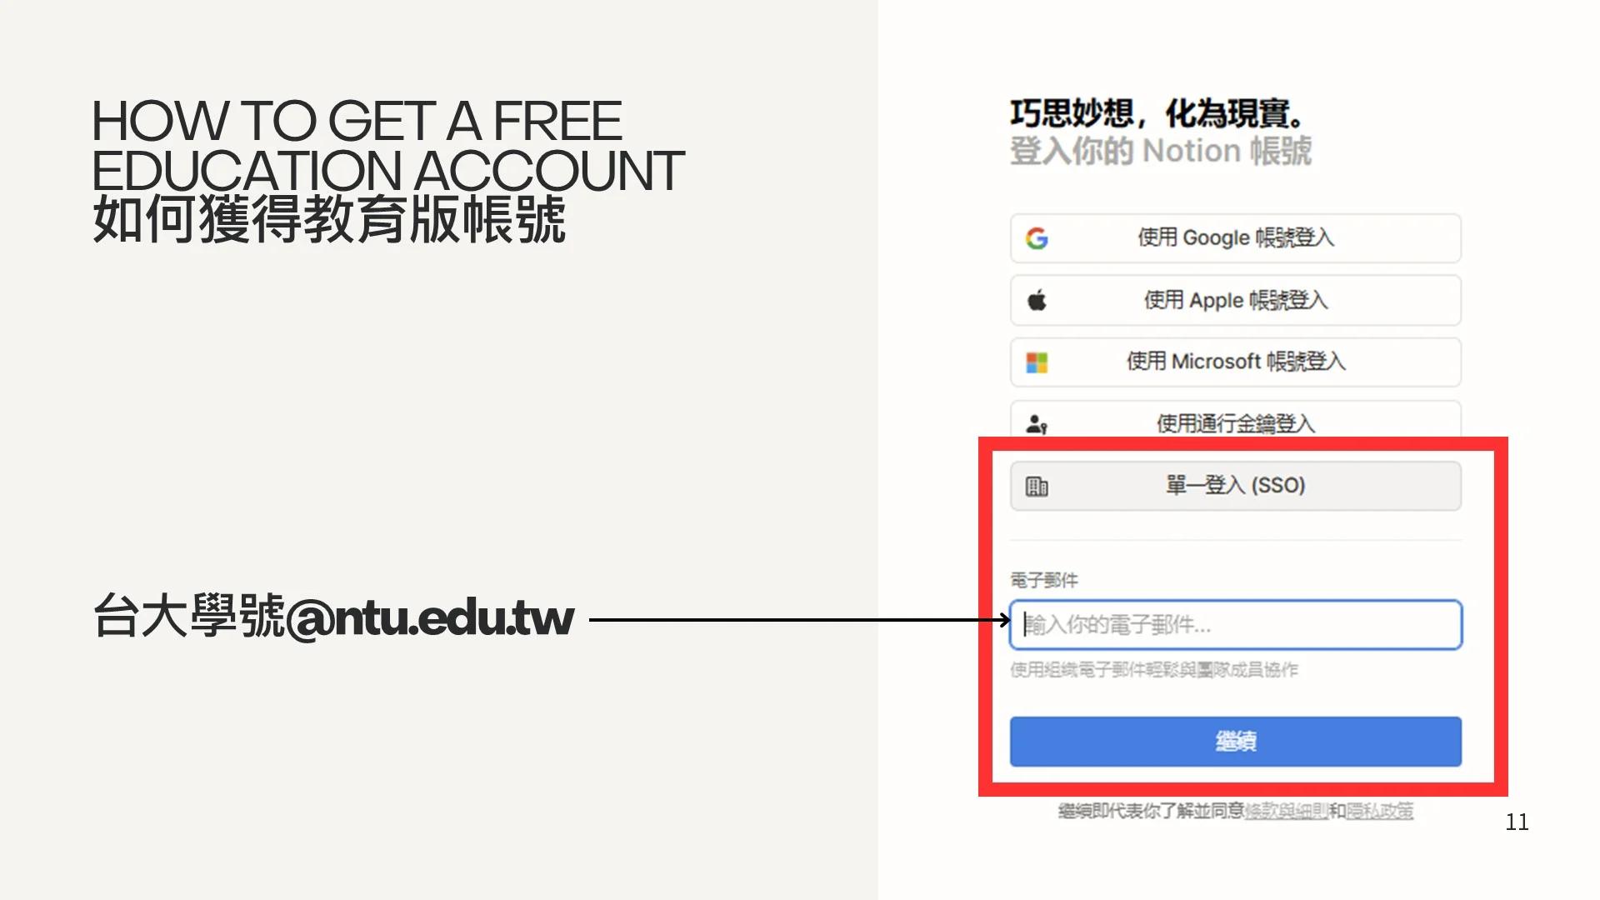The height and width of the screenshot is (900, 1600).
Task: Click the 巧思妙想，化為現實 heading
Action: click(x=1157, y=114)
